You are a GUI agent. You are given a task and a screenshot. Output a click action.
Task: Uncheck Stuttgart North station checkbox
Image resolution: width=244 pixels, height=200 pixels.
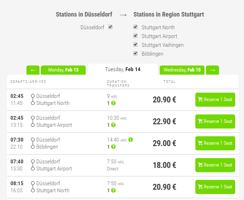(135, 27)
